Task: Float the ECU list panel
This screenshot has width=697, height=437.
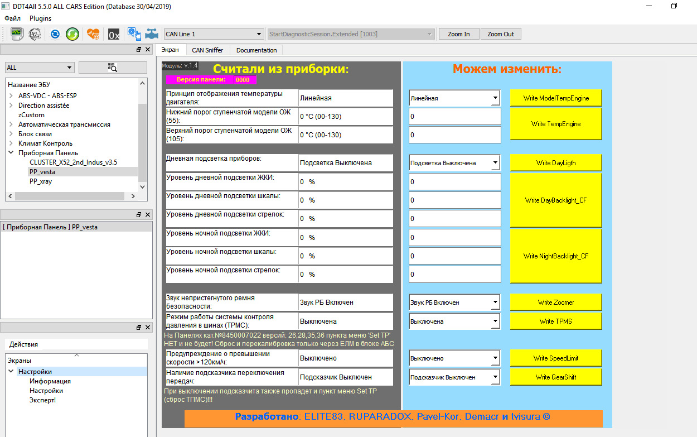Action: [x=139, y=50]
